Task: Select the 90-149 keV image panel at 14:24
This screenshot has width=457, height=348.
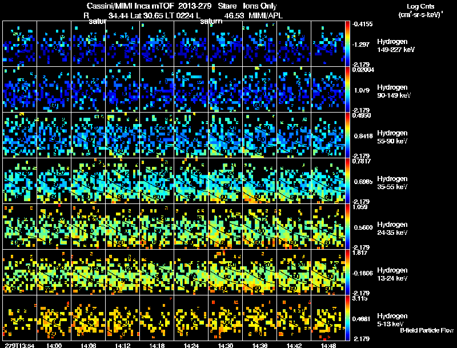Action: tap(191, 90)
